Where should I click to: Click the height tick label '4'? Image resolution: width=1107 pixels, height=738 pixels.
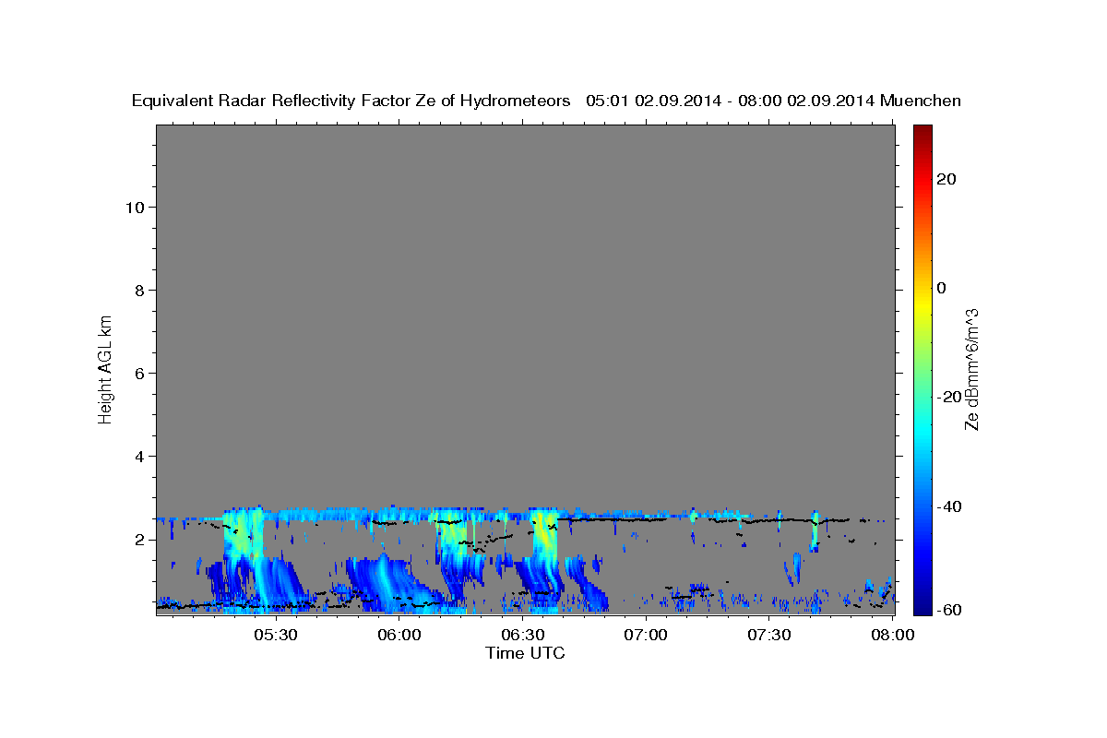(x=140, y=457)
